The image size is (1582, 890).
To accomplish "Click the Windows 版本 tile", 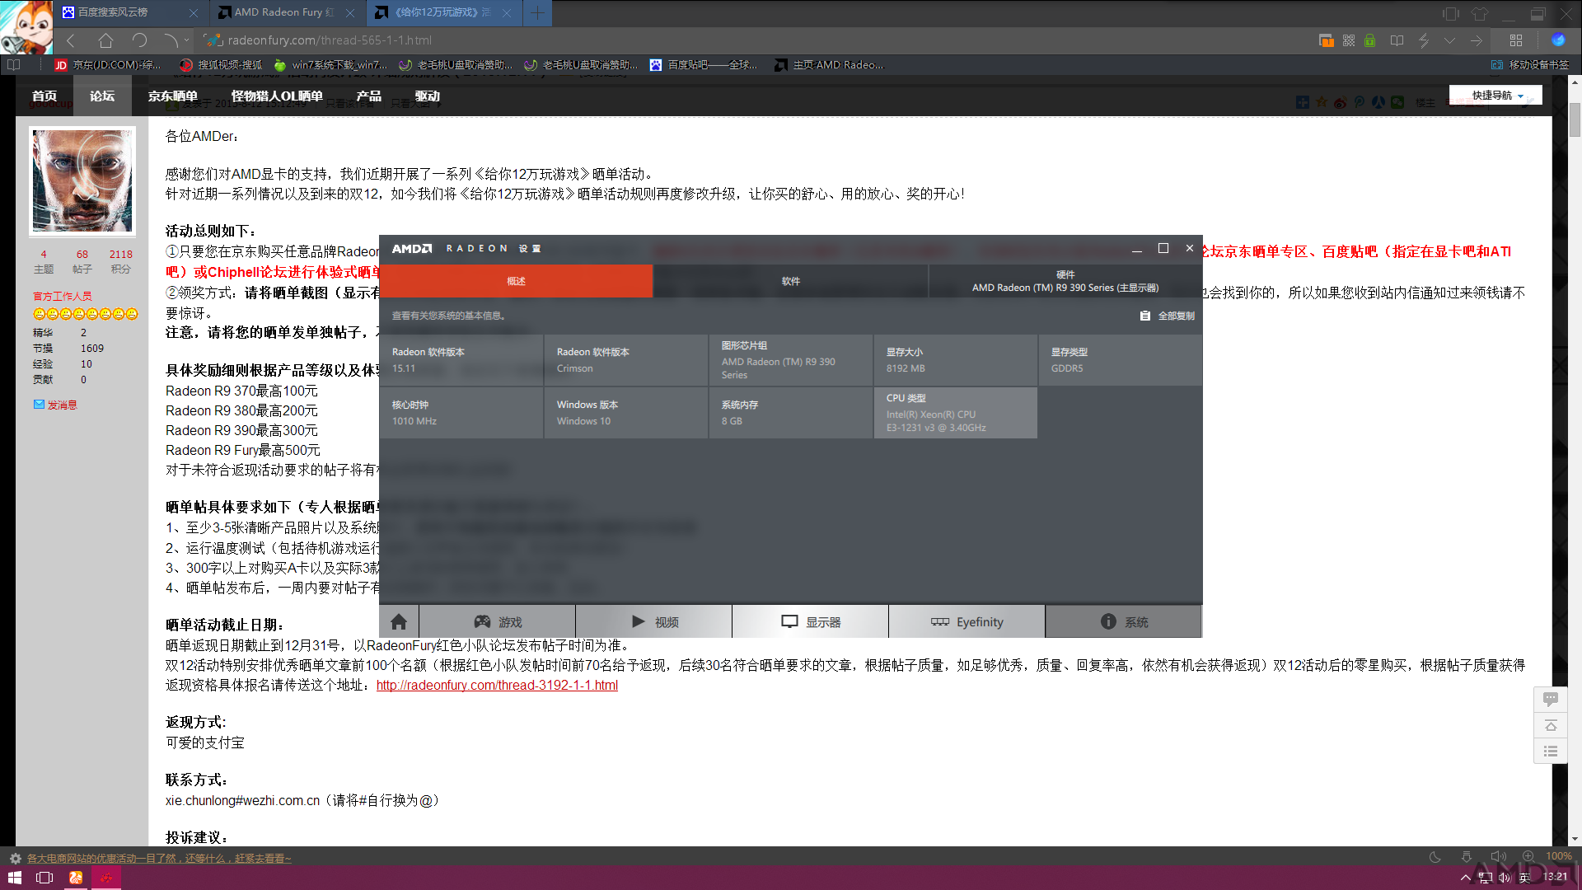I will [x=626, y=413].
